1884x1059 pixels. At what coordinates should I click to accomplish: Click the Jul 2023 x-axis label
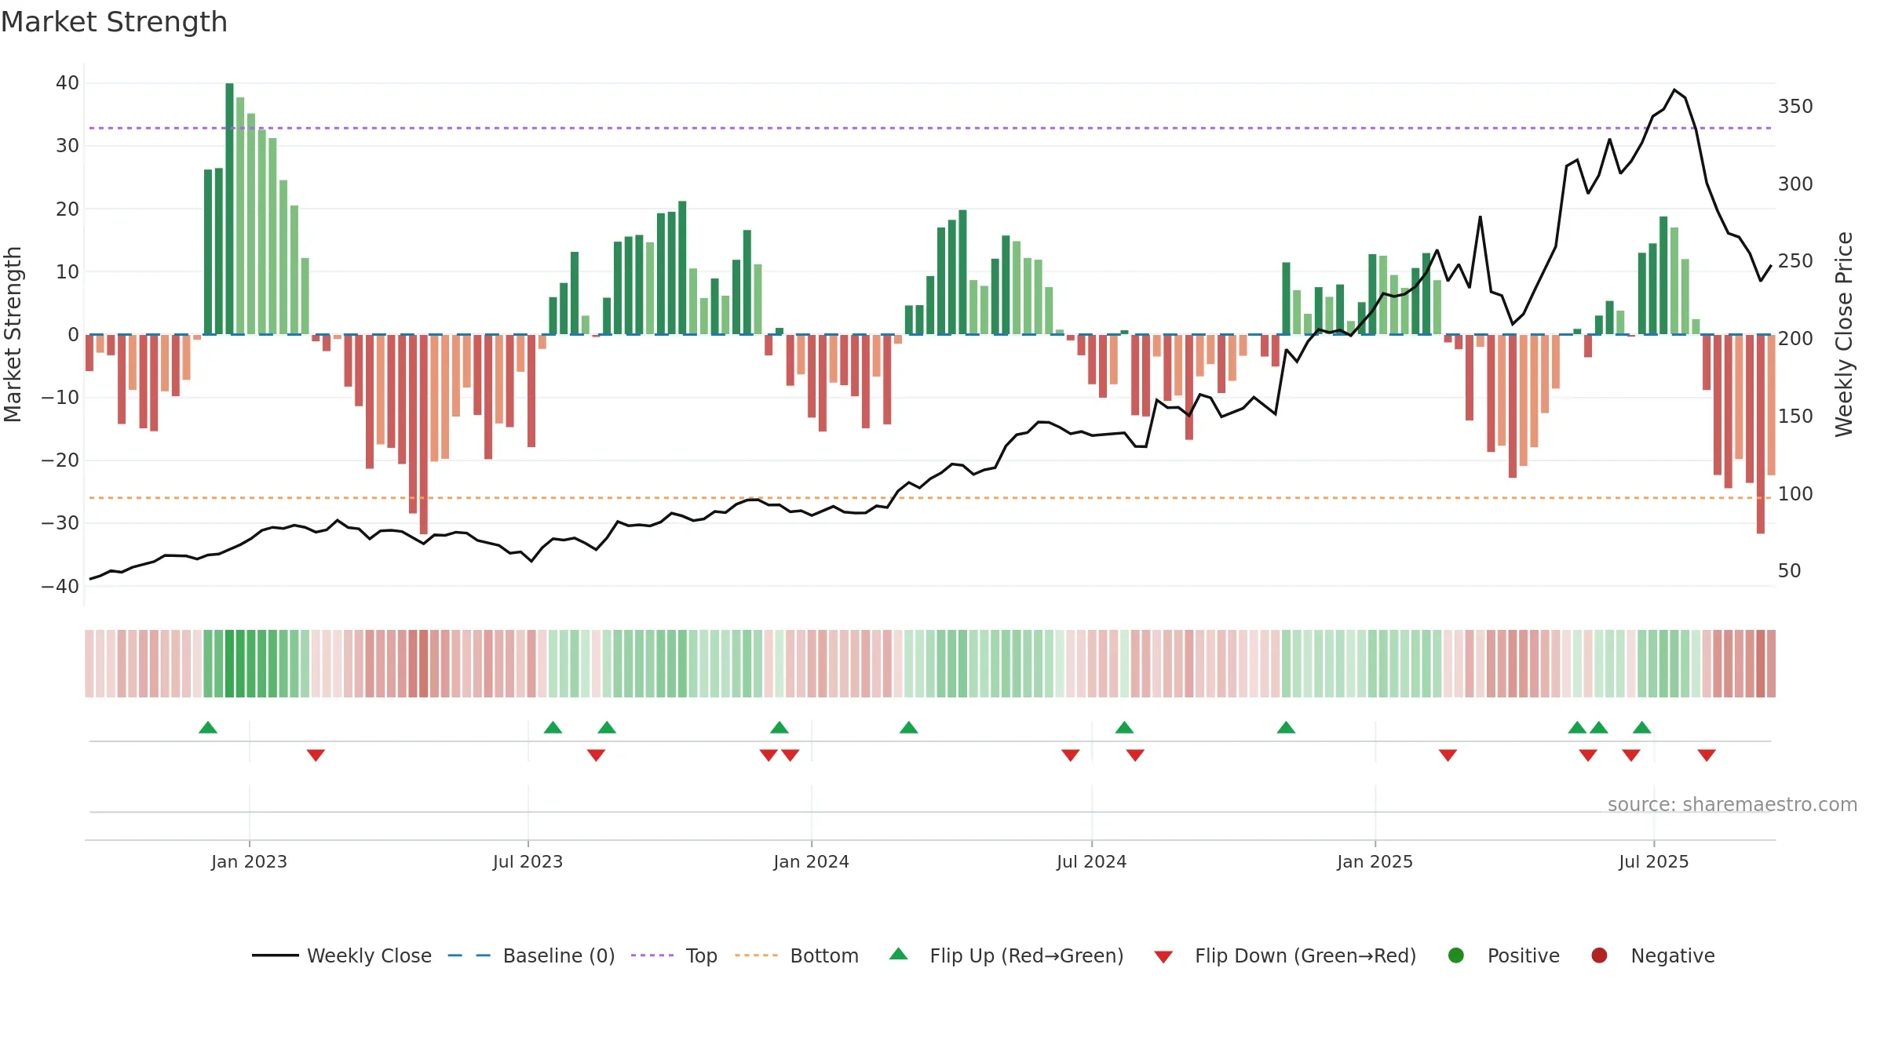(x=528, y=861)
